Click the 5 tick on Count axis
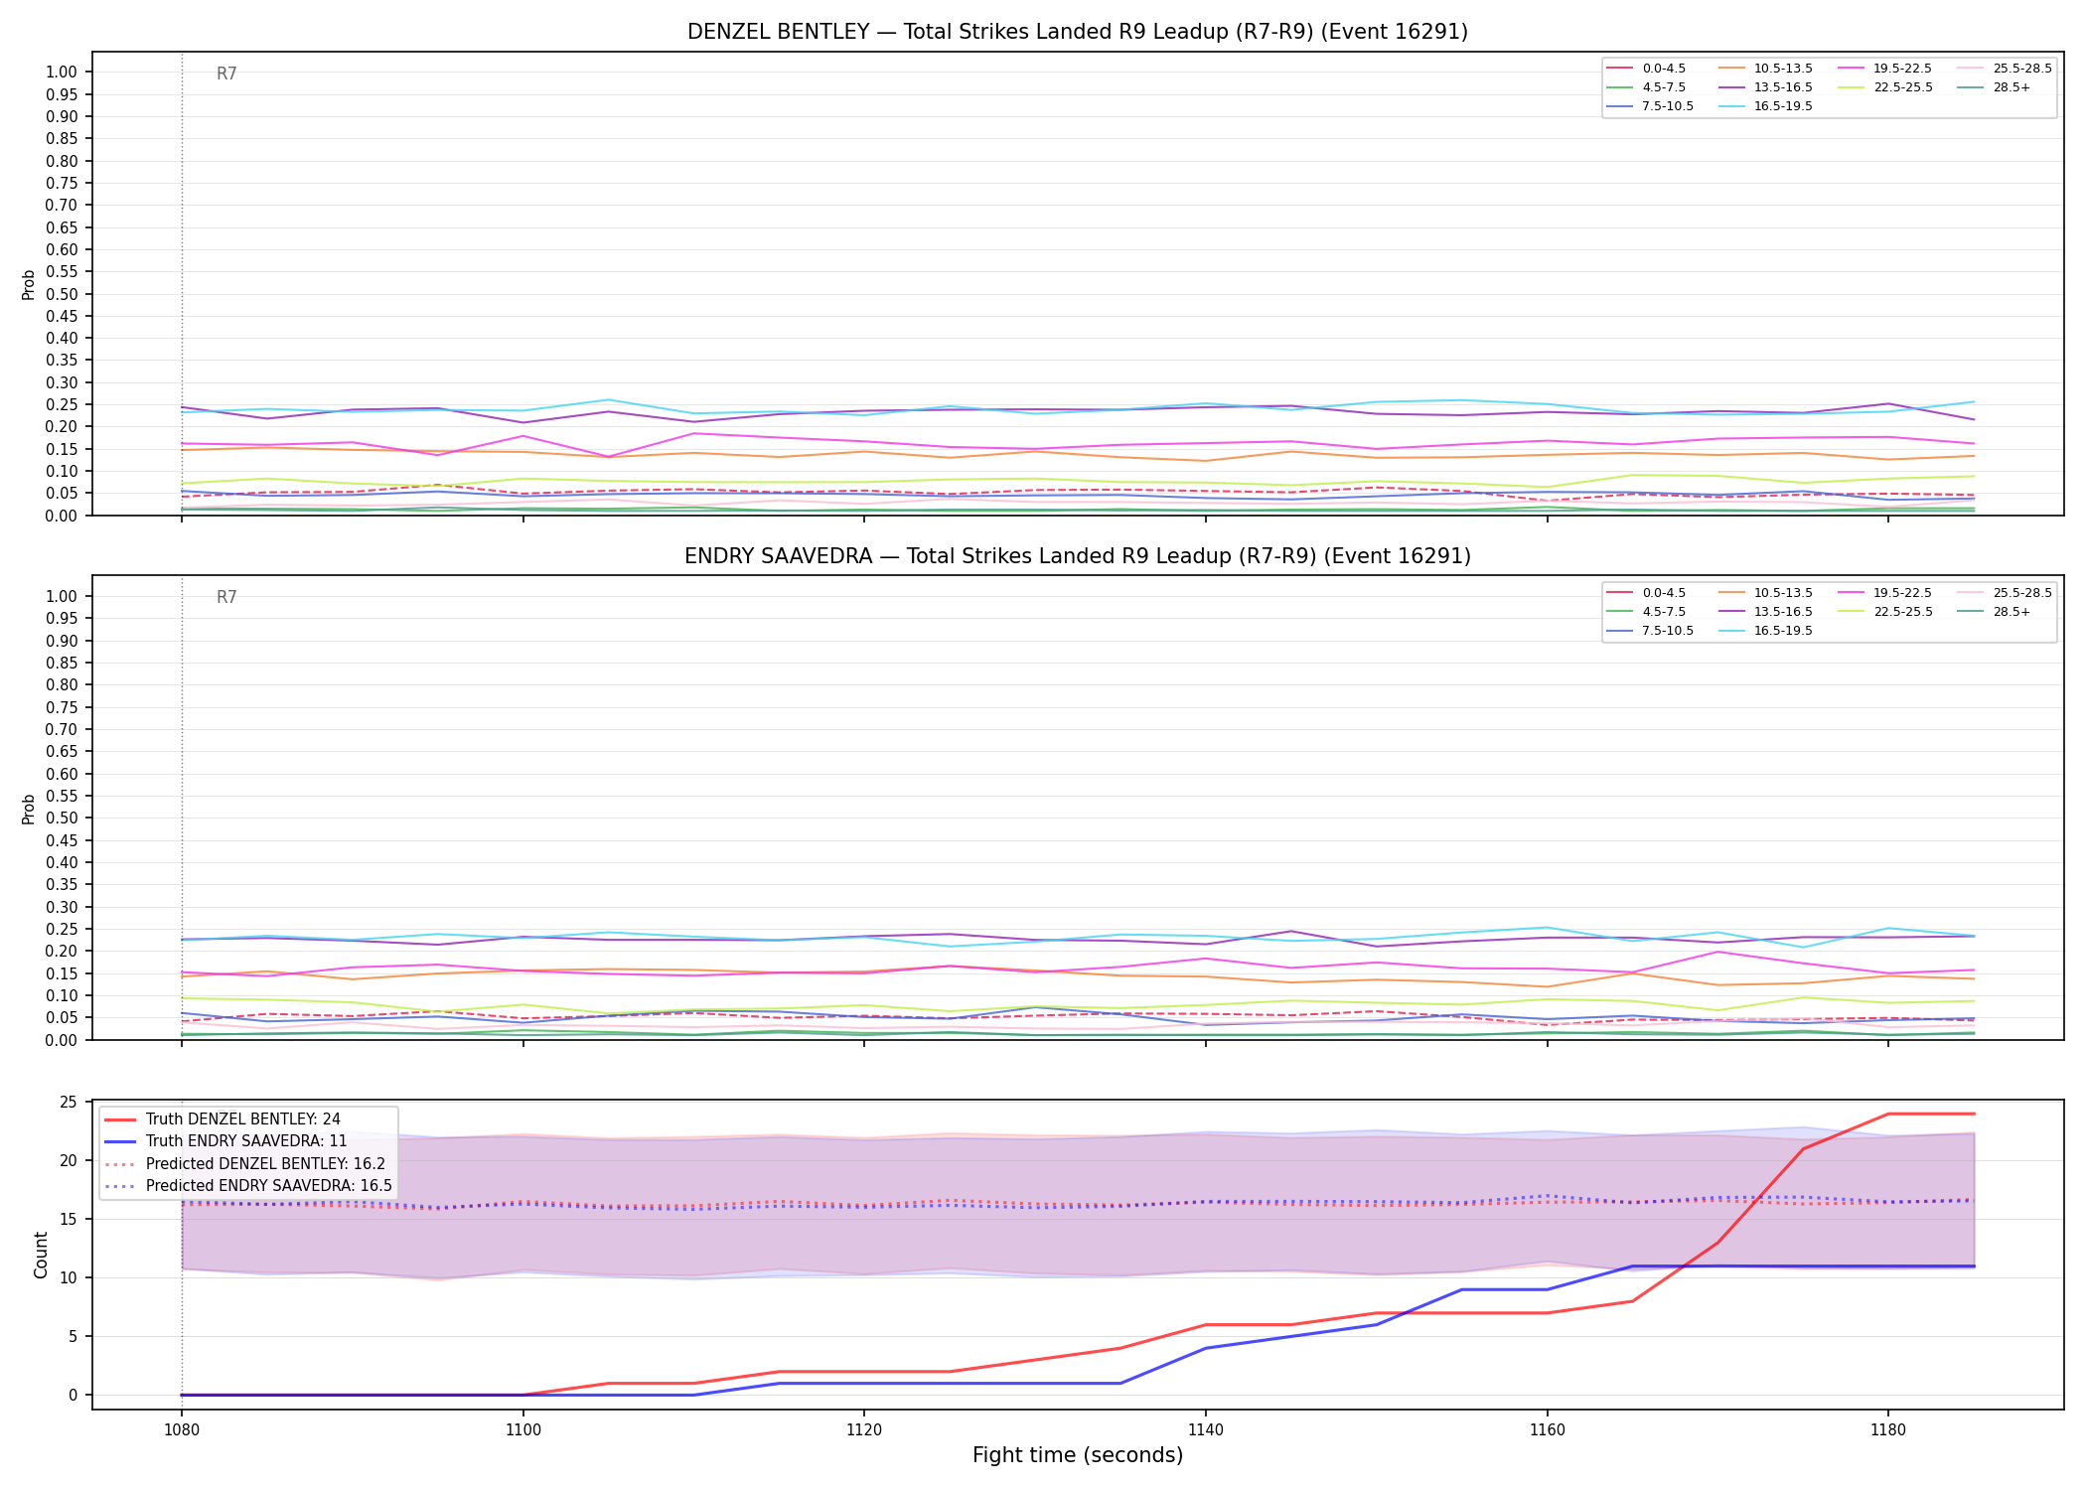The image size is (2086, 1490). pos(73,1337)
